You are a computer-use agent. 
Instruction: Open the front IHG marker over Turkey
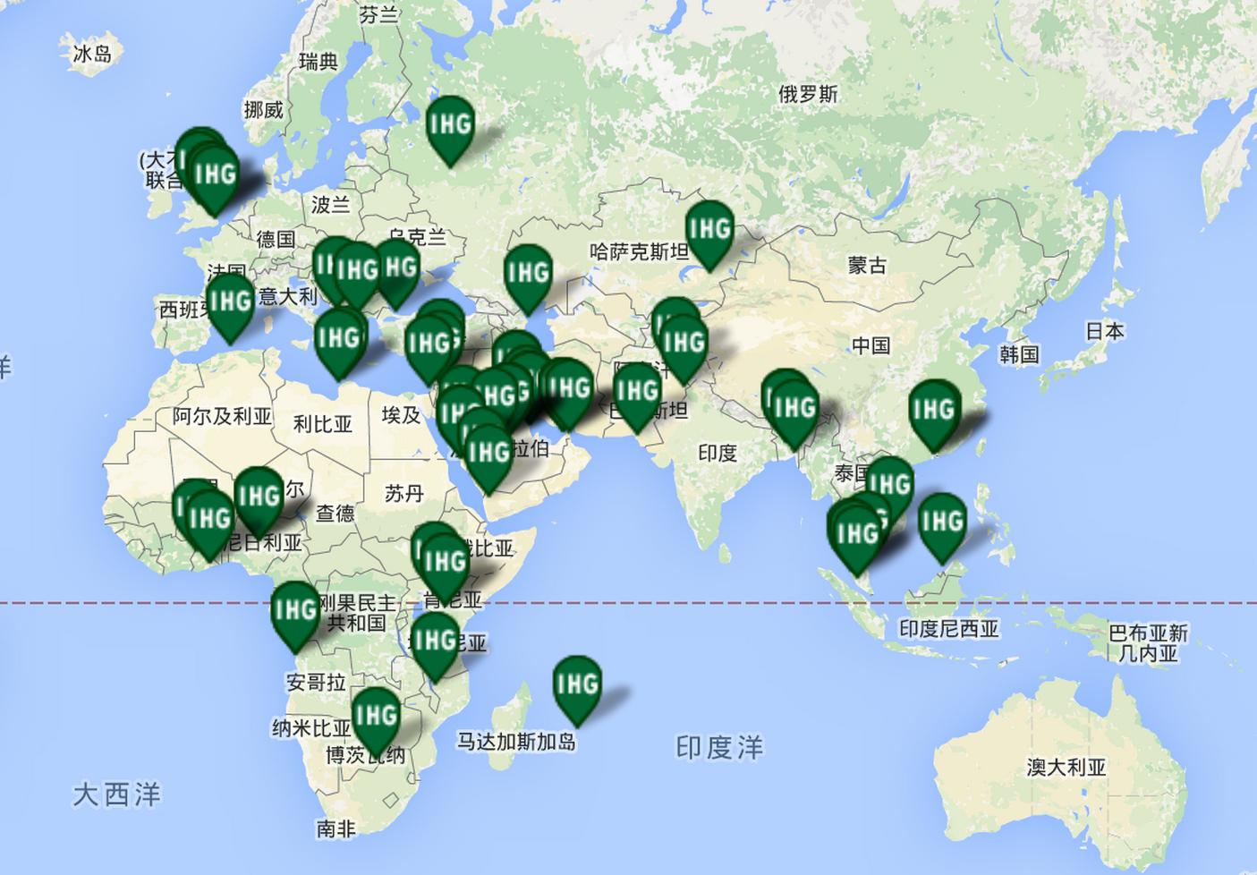pos(429,350)
